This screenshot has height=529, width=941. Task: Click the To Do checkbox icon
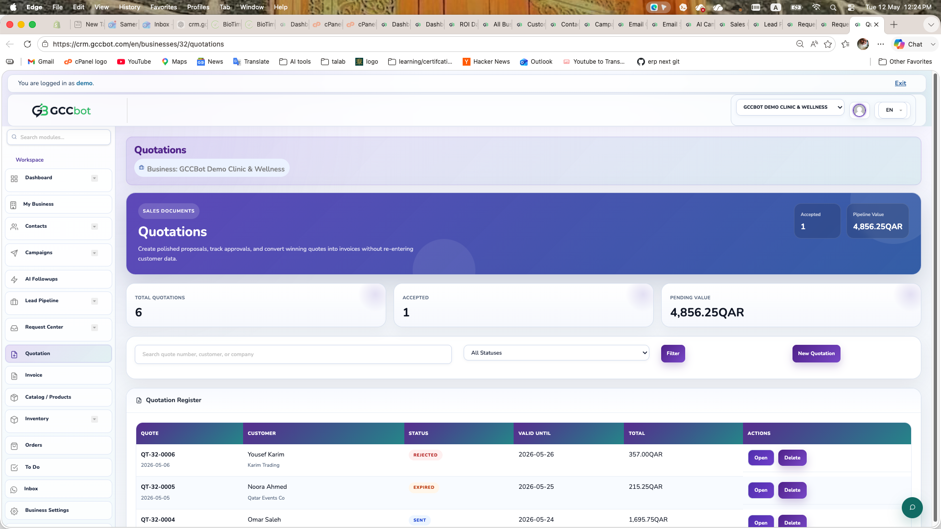pos(14,468)
